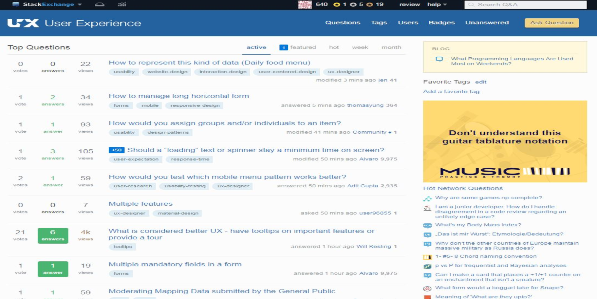Click username 'Will Kesling'
This screenshot has width=597, height=299.
[374, 246]
